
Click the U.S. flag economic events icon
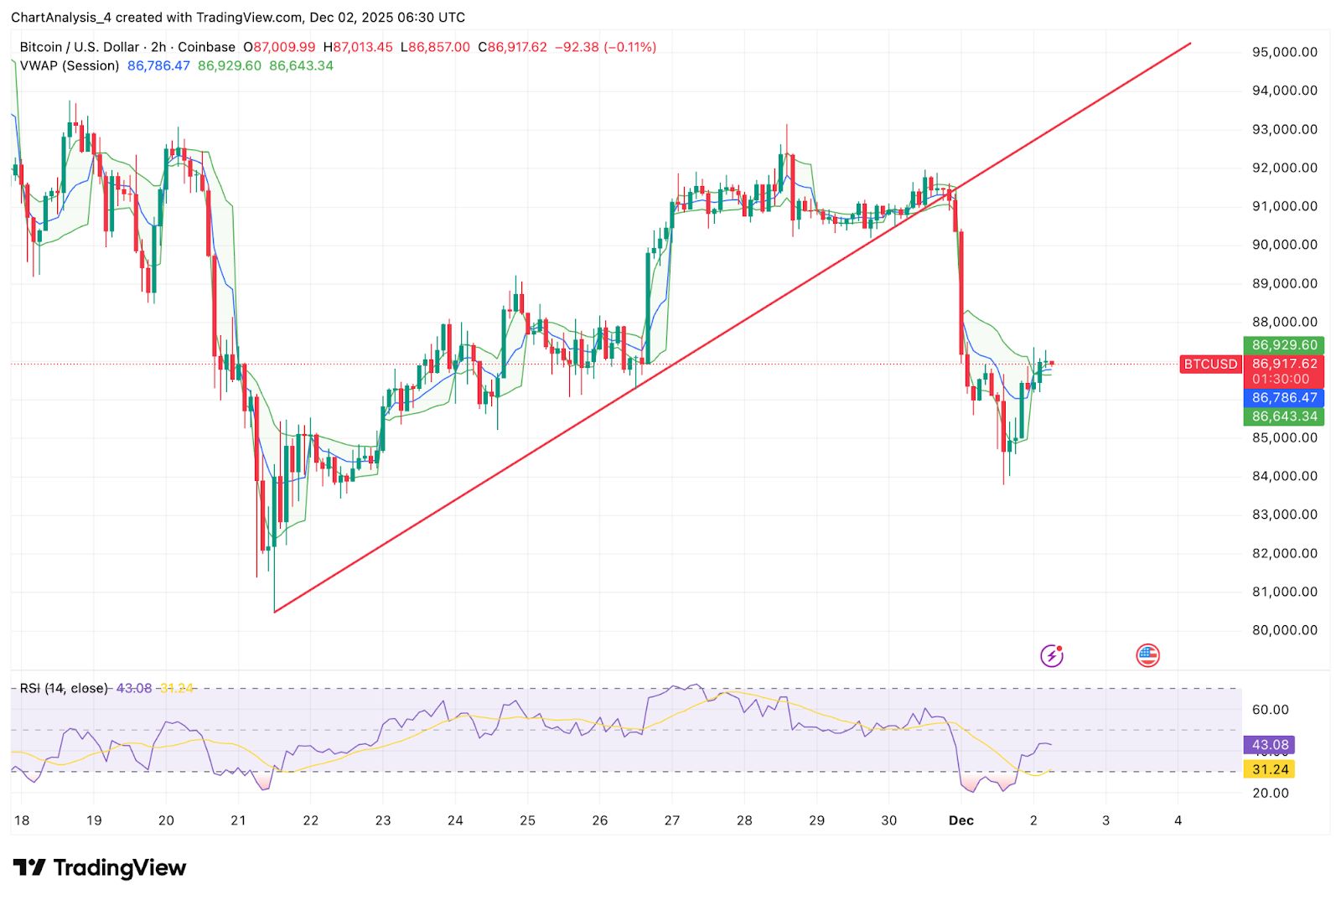[x=1148, y=654]
